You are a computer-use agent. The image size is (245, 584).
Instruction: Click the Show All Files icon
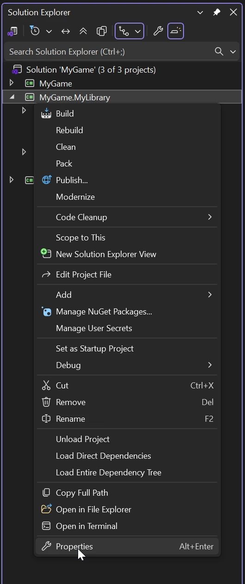pyautogui.click(x=102, y=31)
